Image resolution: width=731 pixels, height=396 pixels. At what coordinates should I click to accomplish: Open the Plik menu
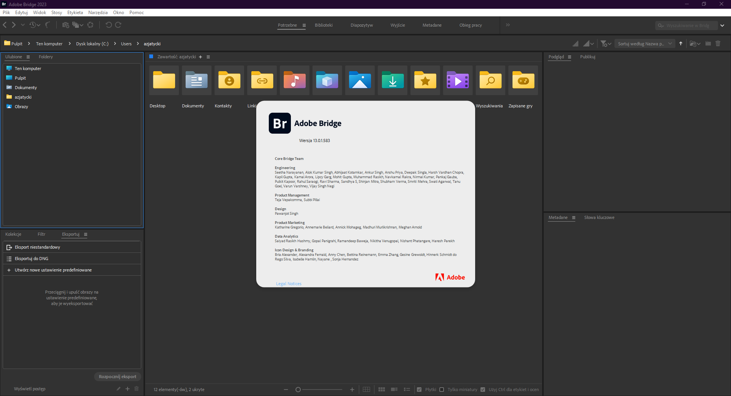[6, 13]
